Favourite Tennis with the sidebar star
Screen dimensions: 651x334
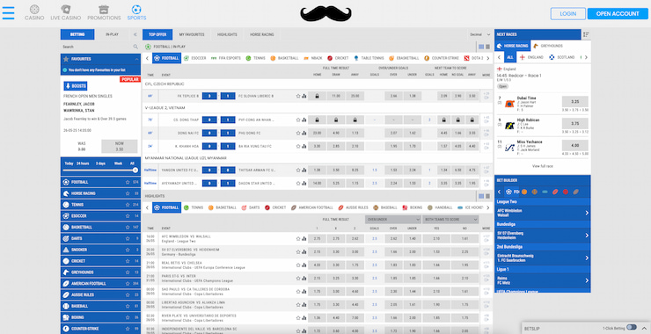[x=128, y=205]
